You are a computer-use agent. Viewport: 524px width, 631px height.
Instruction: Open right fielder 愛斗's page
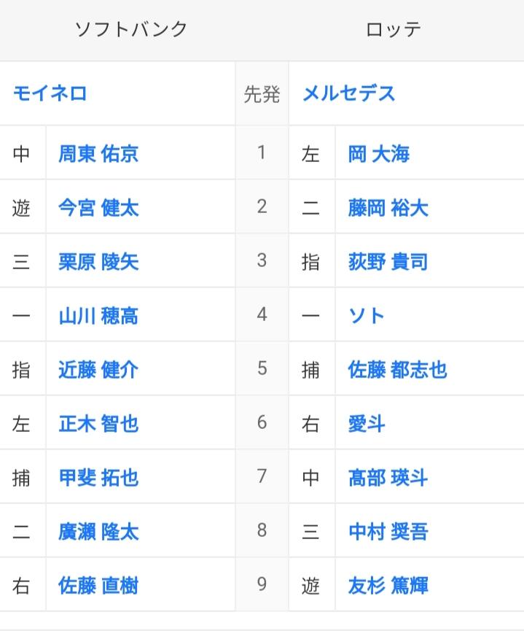(x=367, y=423)
